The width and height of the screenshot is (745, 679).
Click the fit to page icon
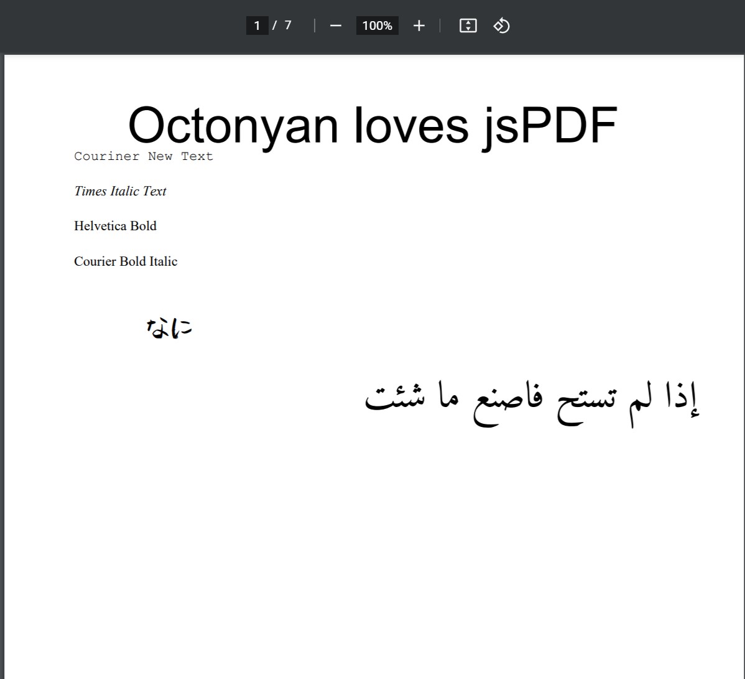click(468, 26)
